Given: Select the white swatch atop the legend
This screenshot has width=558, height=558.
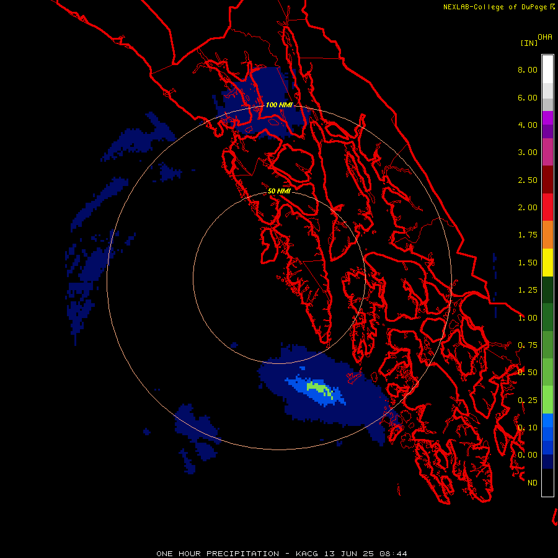Looking at the screenshot, I should (547, 69).
